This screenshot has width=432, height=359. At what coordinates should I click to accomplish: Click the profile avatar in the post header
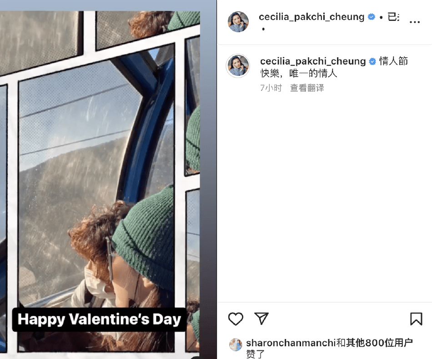click(x=238, y=22)
